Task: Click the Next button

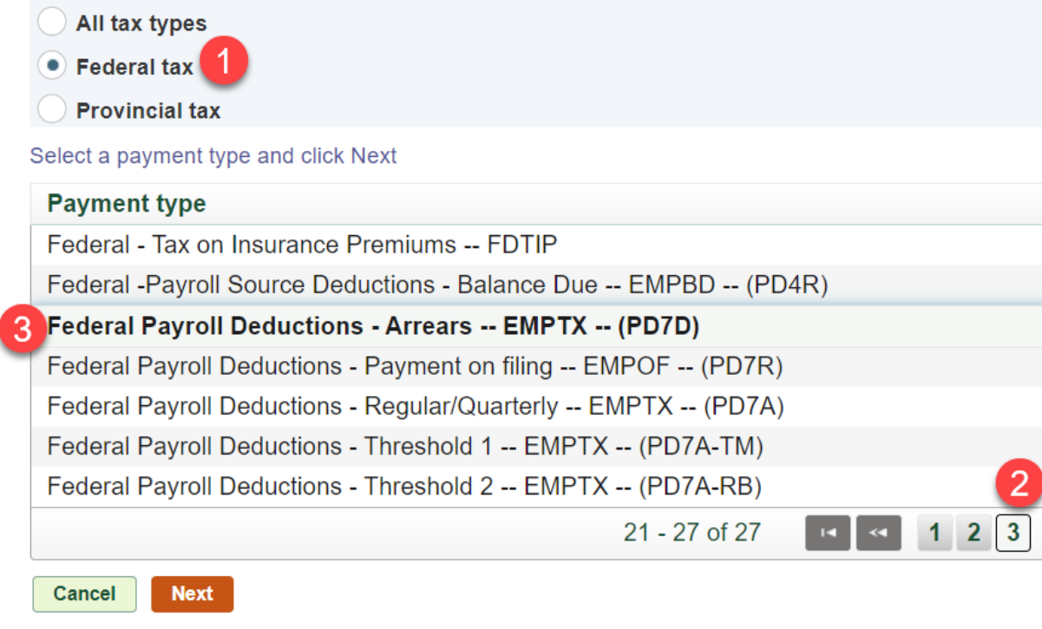Action: click(192, 593)
